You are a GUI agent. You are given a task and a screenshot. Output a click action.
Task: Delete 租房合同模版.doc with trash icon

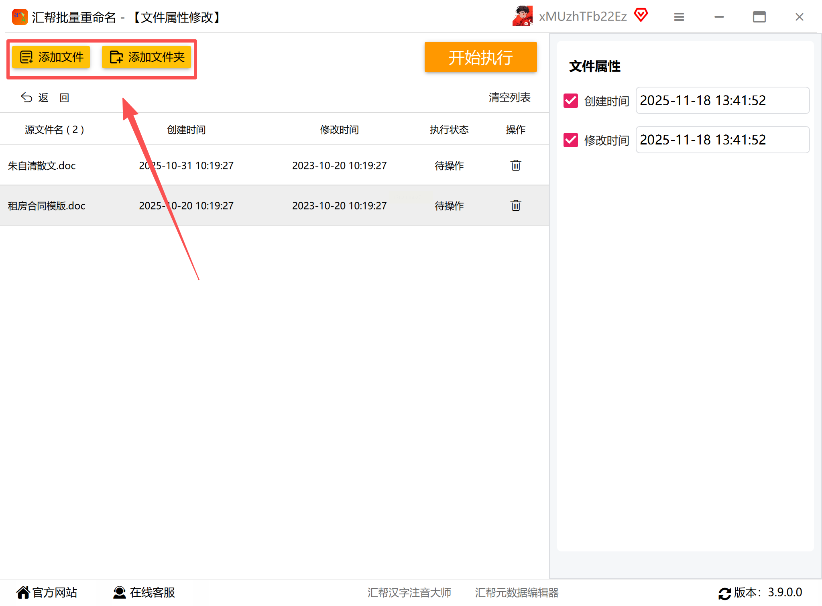(x=515, y=205)
